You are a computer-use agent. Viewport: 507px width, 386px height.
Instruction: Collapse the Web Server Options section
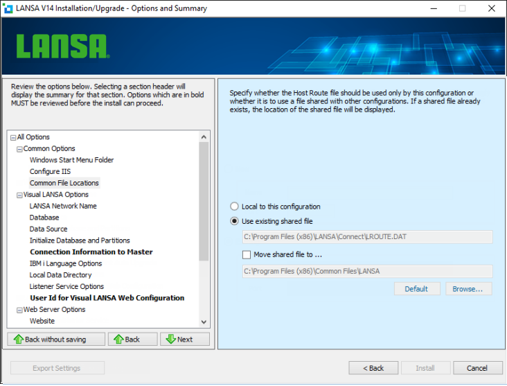click(19, 310)
